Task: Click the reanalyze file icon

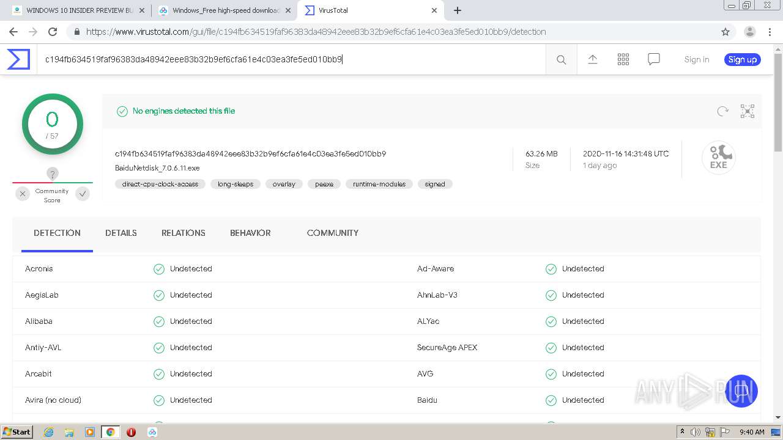Action: [722, 111]
